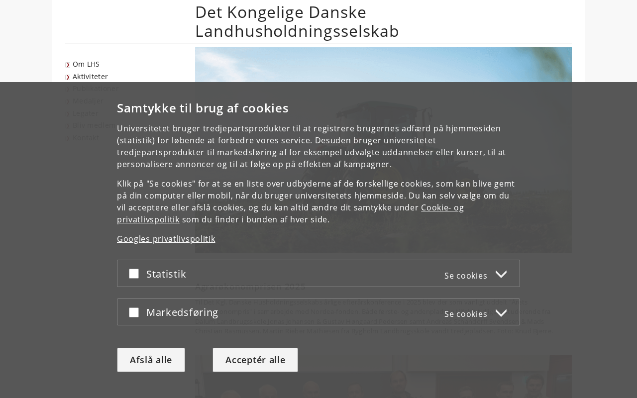
Task: Click the arrow icon beside Om LHS
Action: 68,65
